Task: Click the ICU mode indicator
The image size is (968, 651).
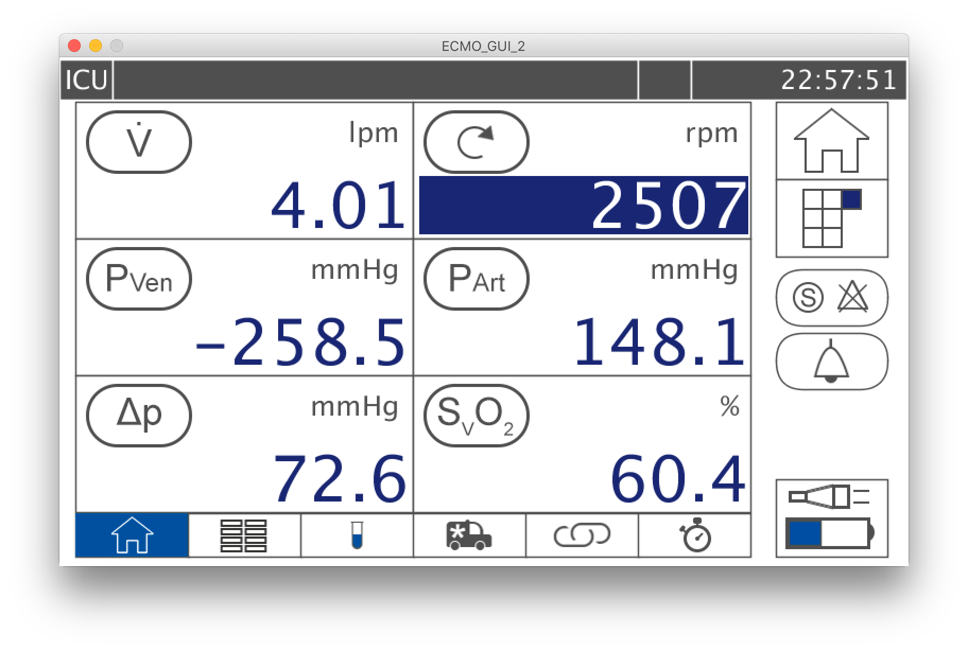Action: 86,80
